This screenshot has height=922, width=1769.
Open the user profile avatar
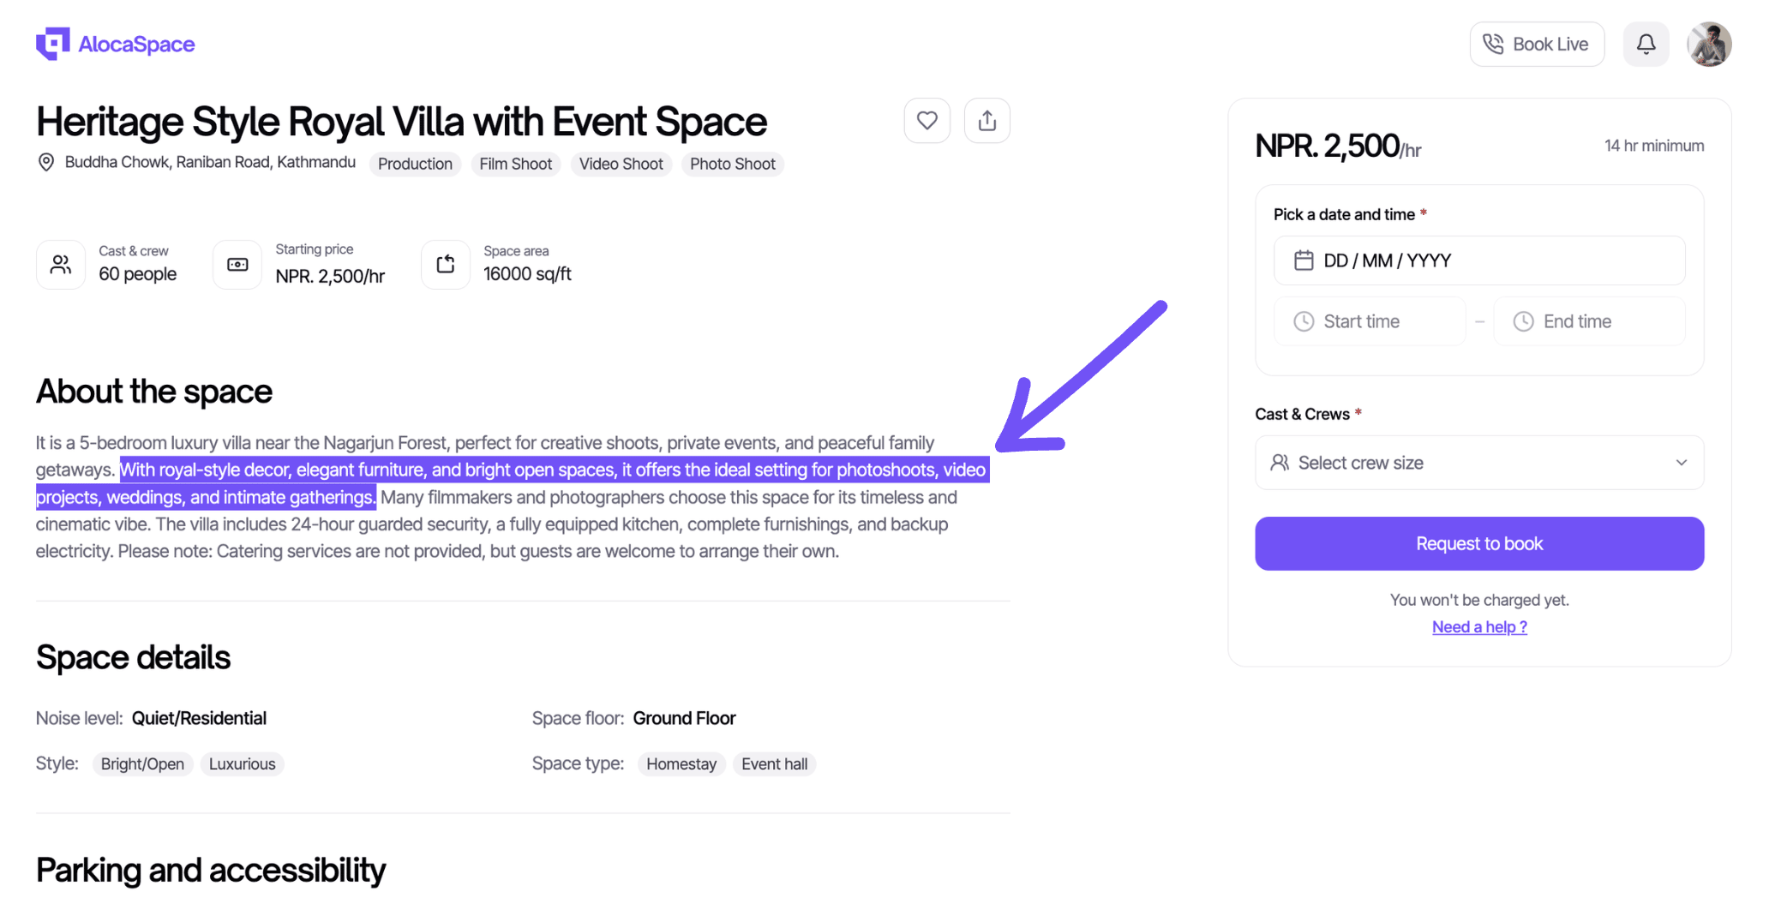pos(1708,45)
